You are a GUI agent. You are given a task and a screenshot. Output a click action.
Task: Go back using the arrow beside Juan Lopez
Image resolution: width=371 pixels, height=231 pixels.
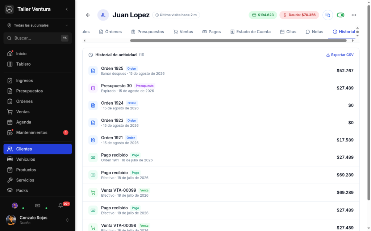[88, 15]
